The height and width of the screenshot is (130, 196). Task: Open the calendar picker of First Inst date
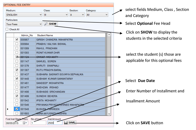pos(25,123)
